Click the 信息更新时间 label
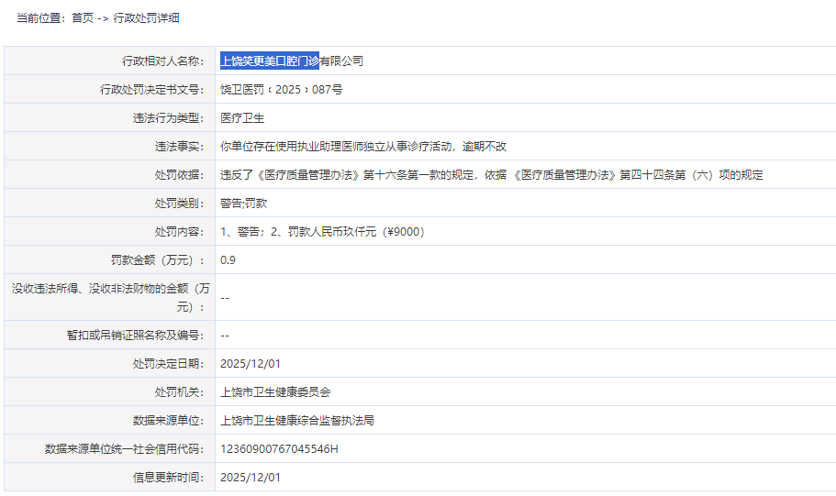The width and height of the screenshot is (836, 496). point(169,478)
